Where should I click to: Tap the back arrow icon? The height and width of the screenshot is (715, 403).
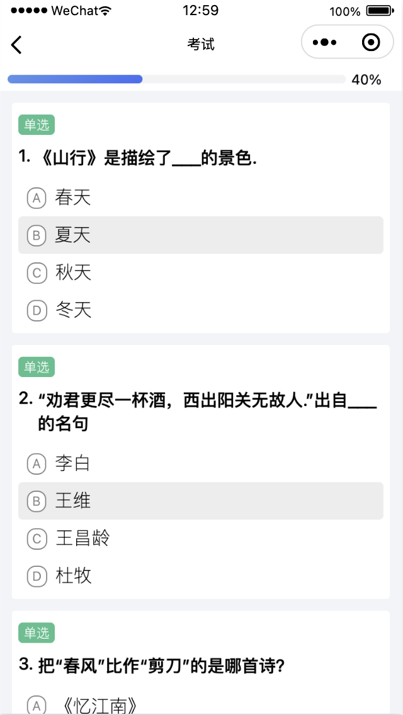tap(17, 44)
